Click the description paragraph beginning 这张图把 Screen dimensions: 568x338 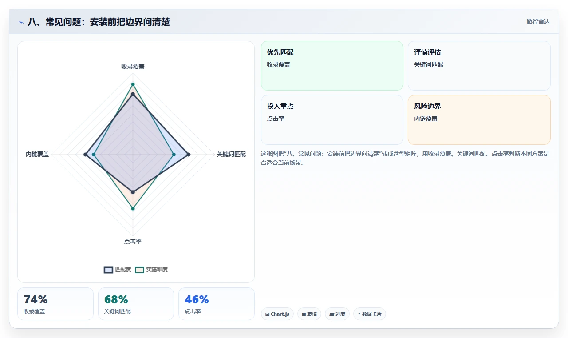(x=405, y=158)
